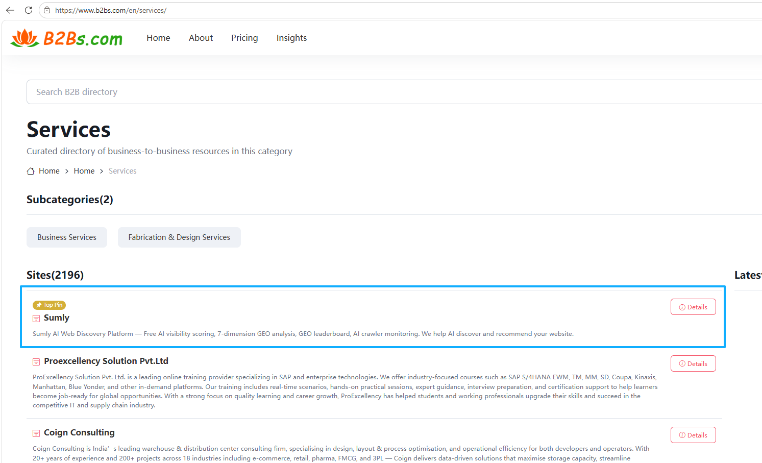Open the Home nav menu item
The height and width of the screenshot is (463, 762).
(158, 38)
